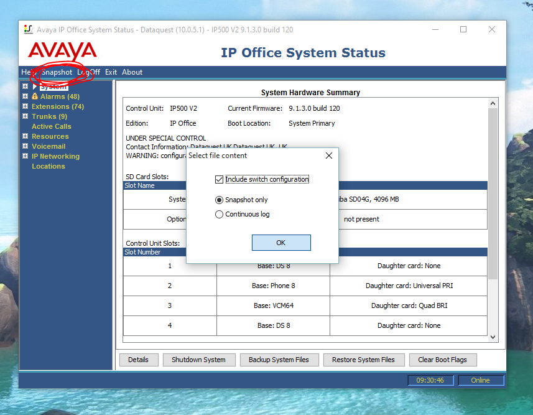Expand the IP Networking tree node
The height and width of the screenshot is (415, 533).
[x=25, y=156]
